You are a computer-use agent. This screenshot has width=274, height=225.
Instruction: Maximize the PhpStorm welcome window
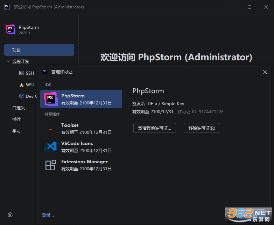coord(250,7)
